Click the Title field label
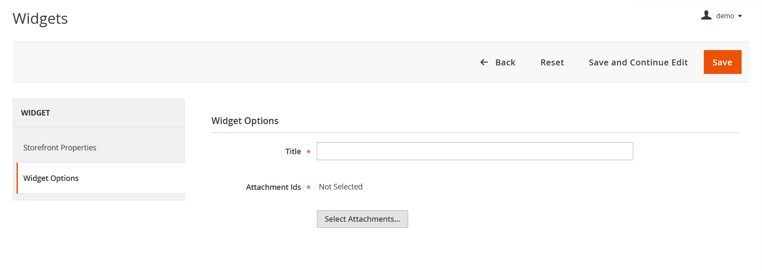The image size is (762, 271). 293,152
